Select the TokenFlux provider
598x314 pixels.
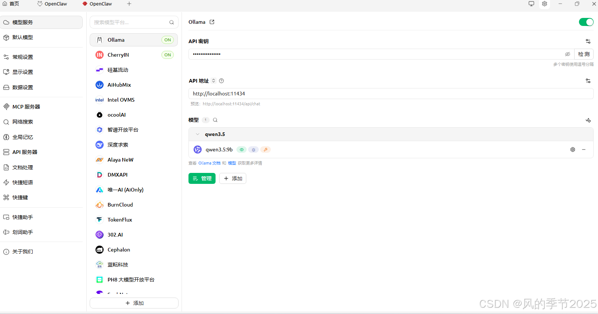click(134, 220)
